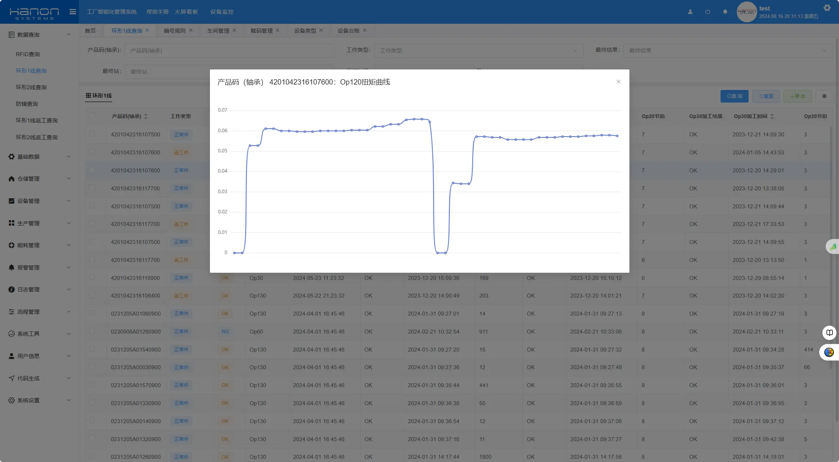
Task: Open 环形2线查询 in the sidebar
Action: [31, 87]
